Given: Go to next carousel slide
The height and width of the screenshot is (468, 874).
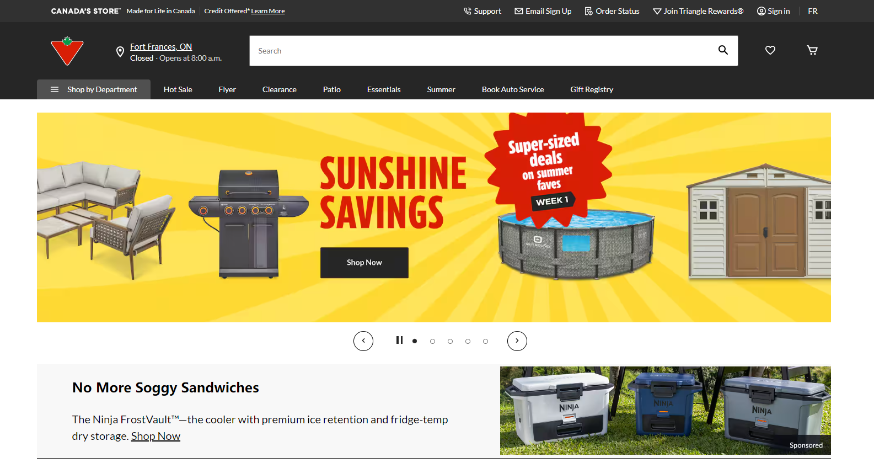Looking at the screenshot, I should tap(517, 341).
